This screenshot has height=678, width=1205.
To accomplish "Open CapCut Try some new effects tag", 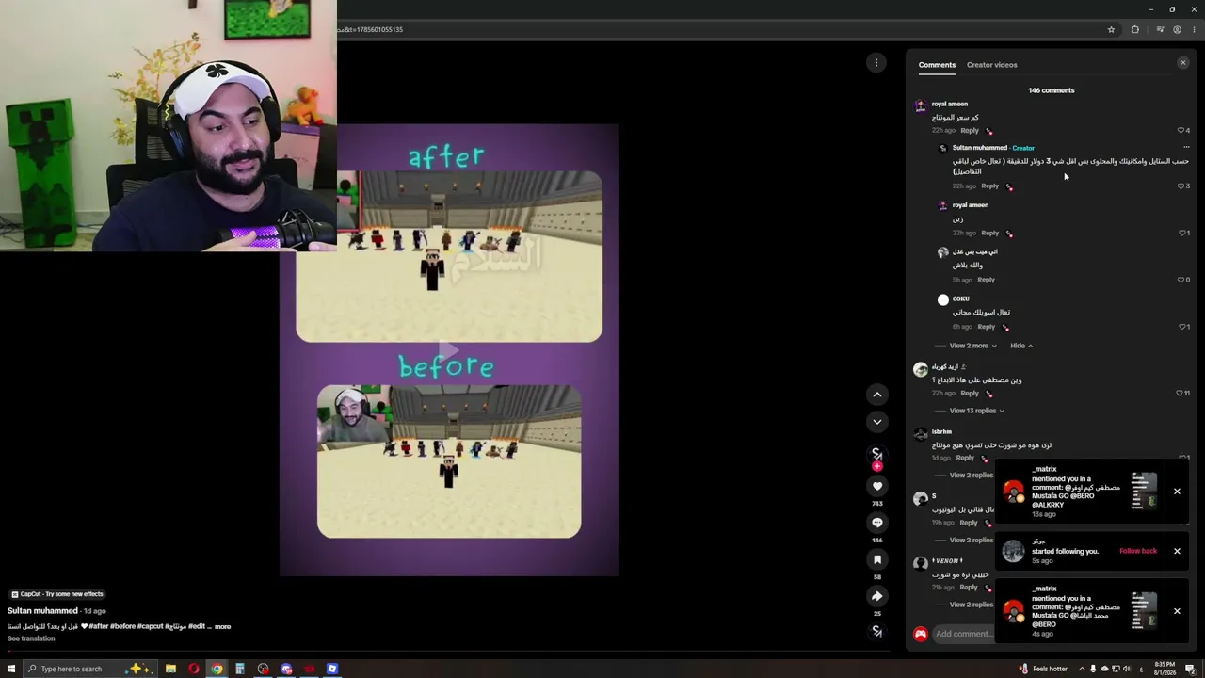I will tap(56, 594).
